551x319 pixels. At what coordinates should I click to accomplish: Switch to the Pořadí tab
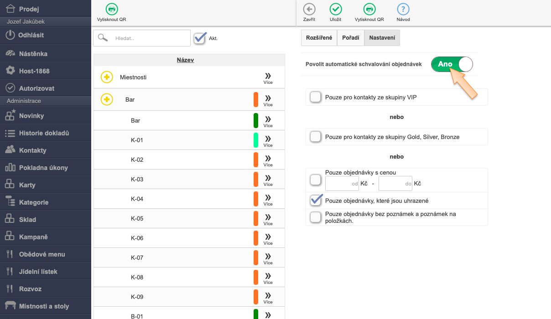(350, 38)
